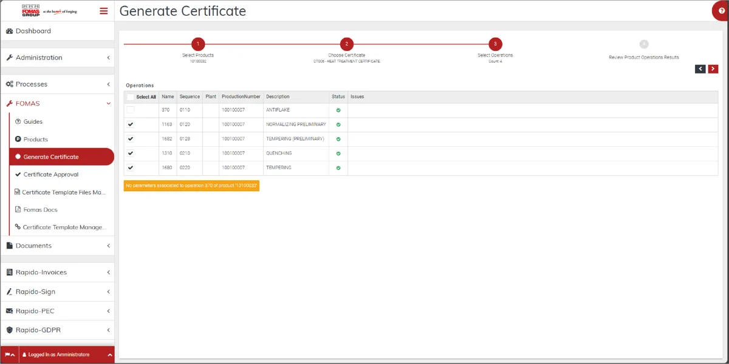Click the orange no-parameters warning message
This screenshot has width=729, height=364.
191,186
